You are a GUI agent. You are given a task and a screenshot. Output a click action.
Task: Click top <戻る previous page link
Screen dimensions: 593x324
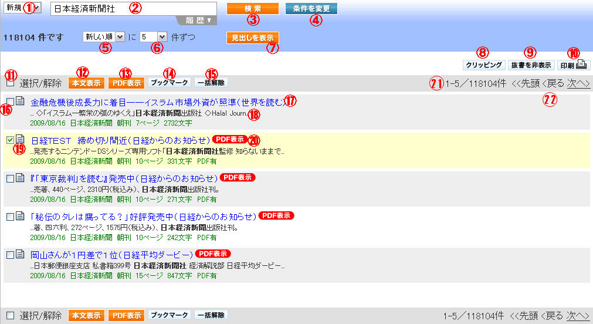(x=553, y=84)
